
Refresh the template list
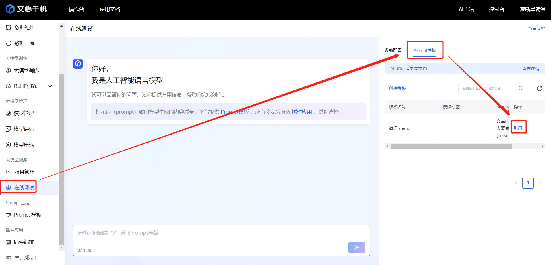[540, 88]
